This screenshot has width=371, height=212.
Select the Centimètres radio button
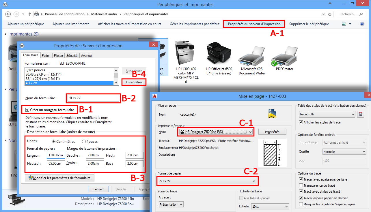click(53, 141)
